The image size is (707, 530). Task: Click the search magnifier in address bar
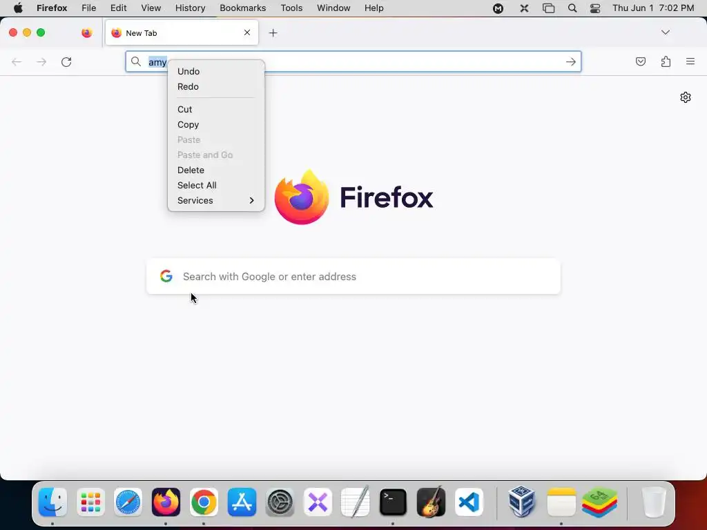click(136, 61)
